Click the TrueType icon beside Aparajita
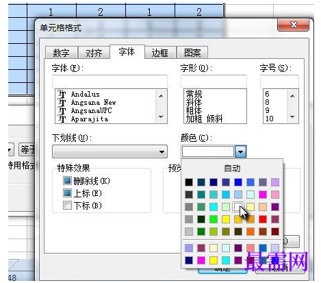Image resolution: width=321 pixels, height=283 pixels. [x=62, y=119]
